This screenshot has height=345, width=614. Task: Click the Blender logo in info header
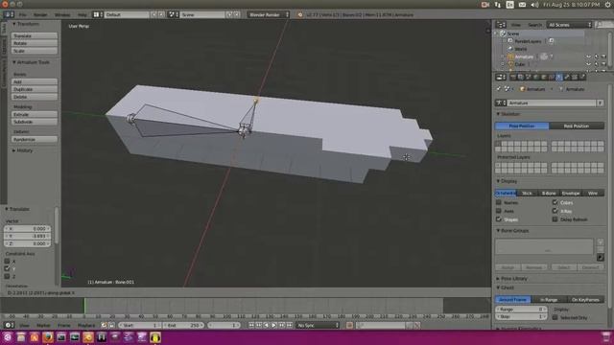coord(300,15)
